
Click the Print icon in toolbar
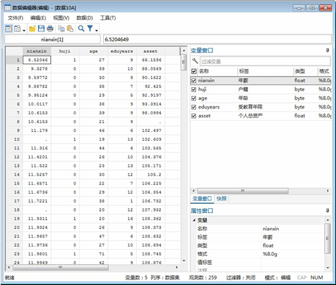click(x=50, y=28)
